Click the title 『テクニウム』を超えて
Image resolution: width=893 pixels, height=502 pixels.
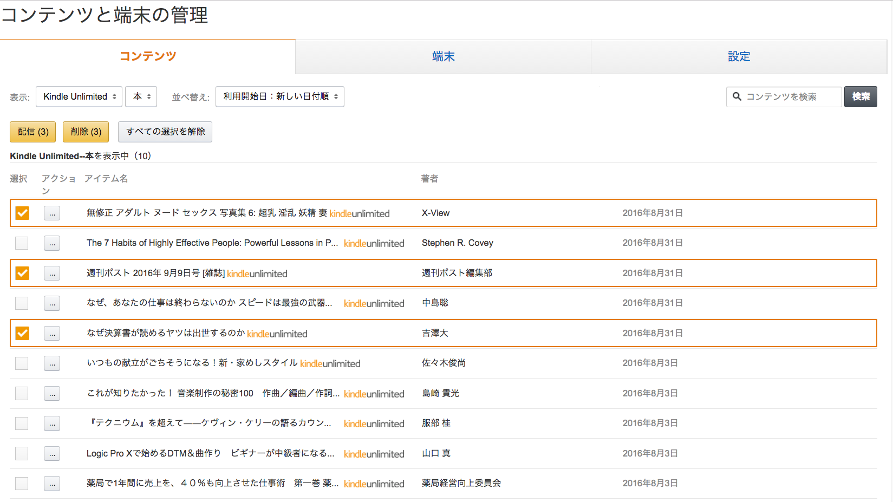(209, 423)
